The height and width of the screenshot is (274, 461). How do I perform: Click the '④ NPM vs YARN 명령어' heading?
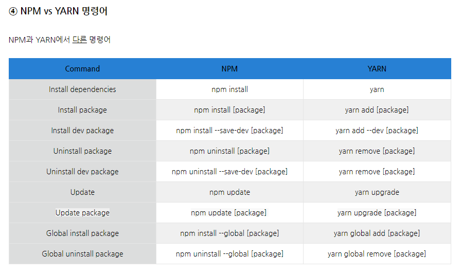58,11
